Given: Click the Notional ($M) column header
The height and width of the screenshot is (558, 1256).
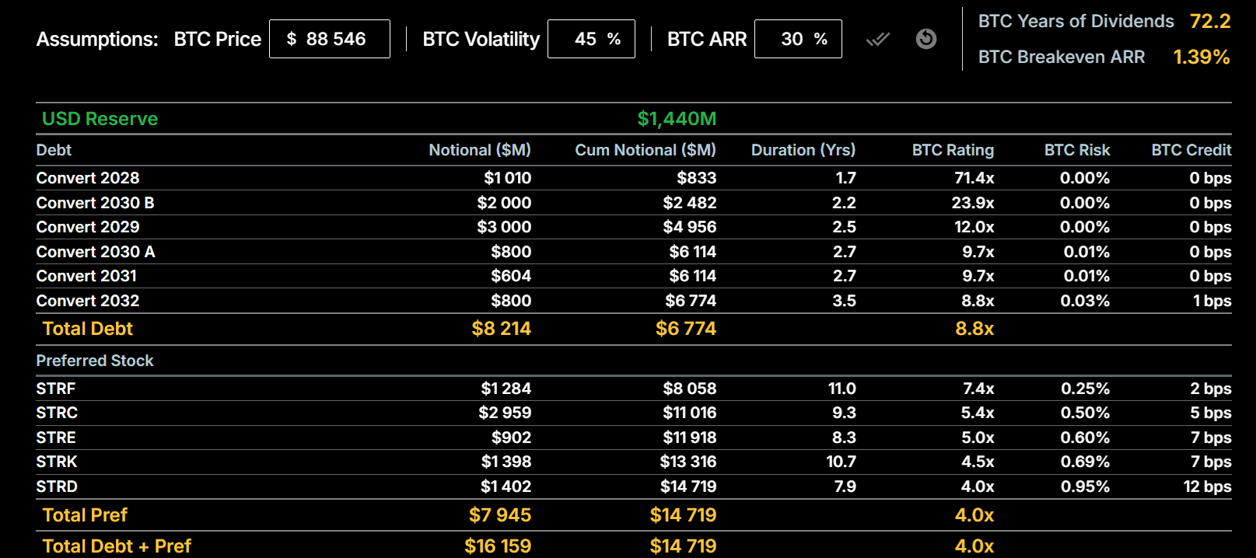Looking at the screenshot, I should [x=479, y=150].
